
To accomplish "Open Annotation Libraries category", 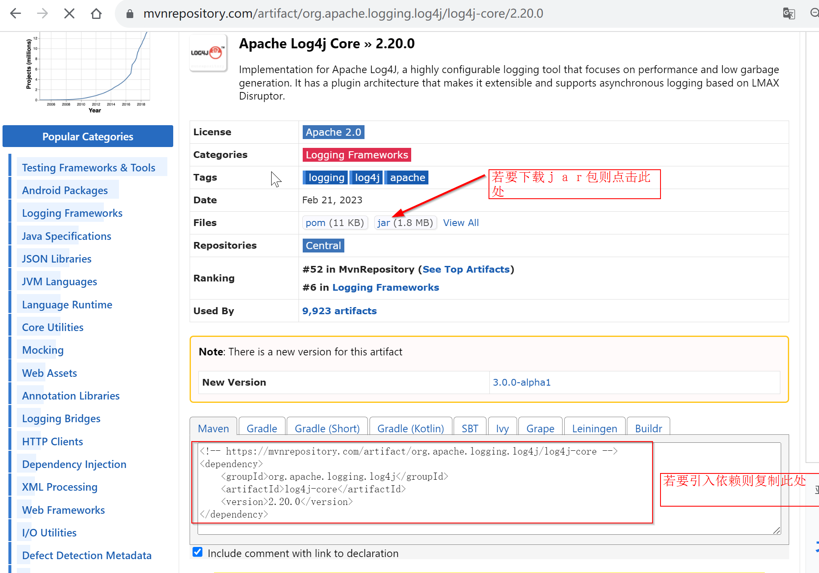I will pyautogui.click(x=71, y=396).
